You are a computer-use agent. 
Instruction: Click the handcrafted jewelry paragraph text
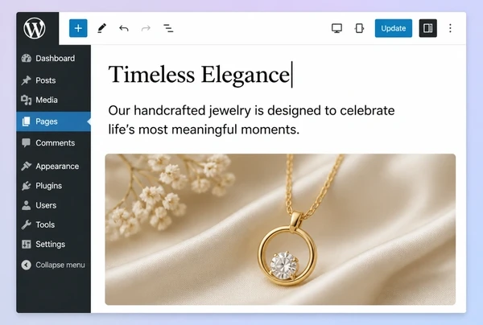coord(251,120)
